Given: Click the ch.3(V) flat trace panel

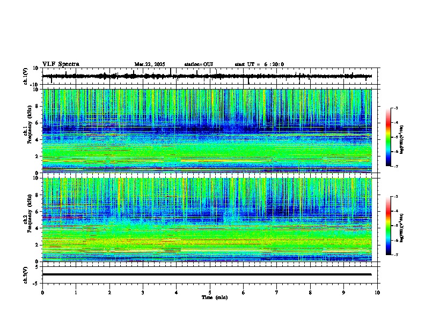Looking at the screenshot, I should point(211,275).
